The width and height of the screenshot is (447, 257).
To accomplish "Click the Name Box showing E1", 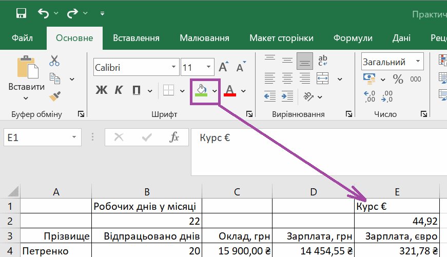I will pyautogui.click(x=43, y=137).
